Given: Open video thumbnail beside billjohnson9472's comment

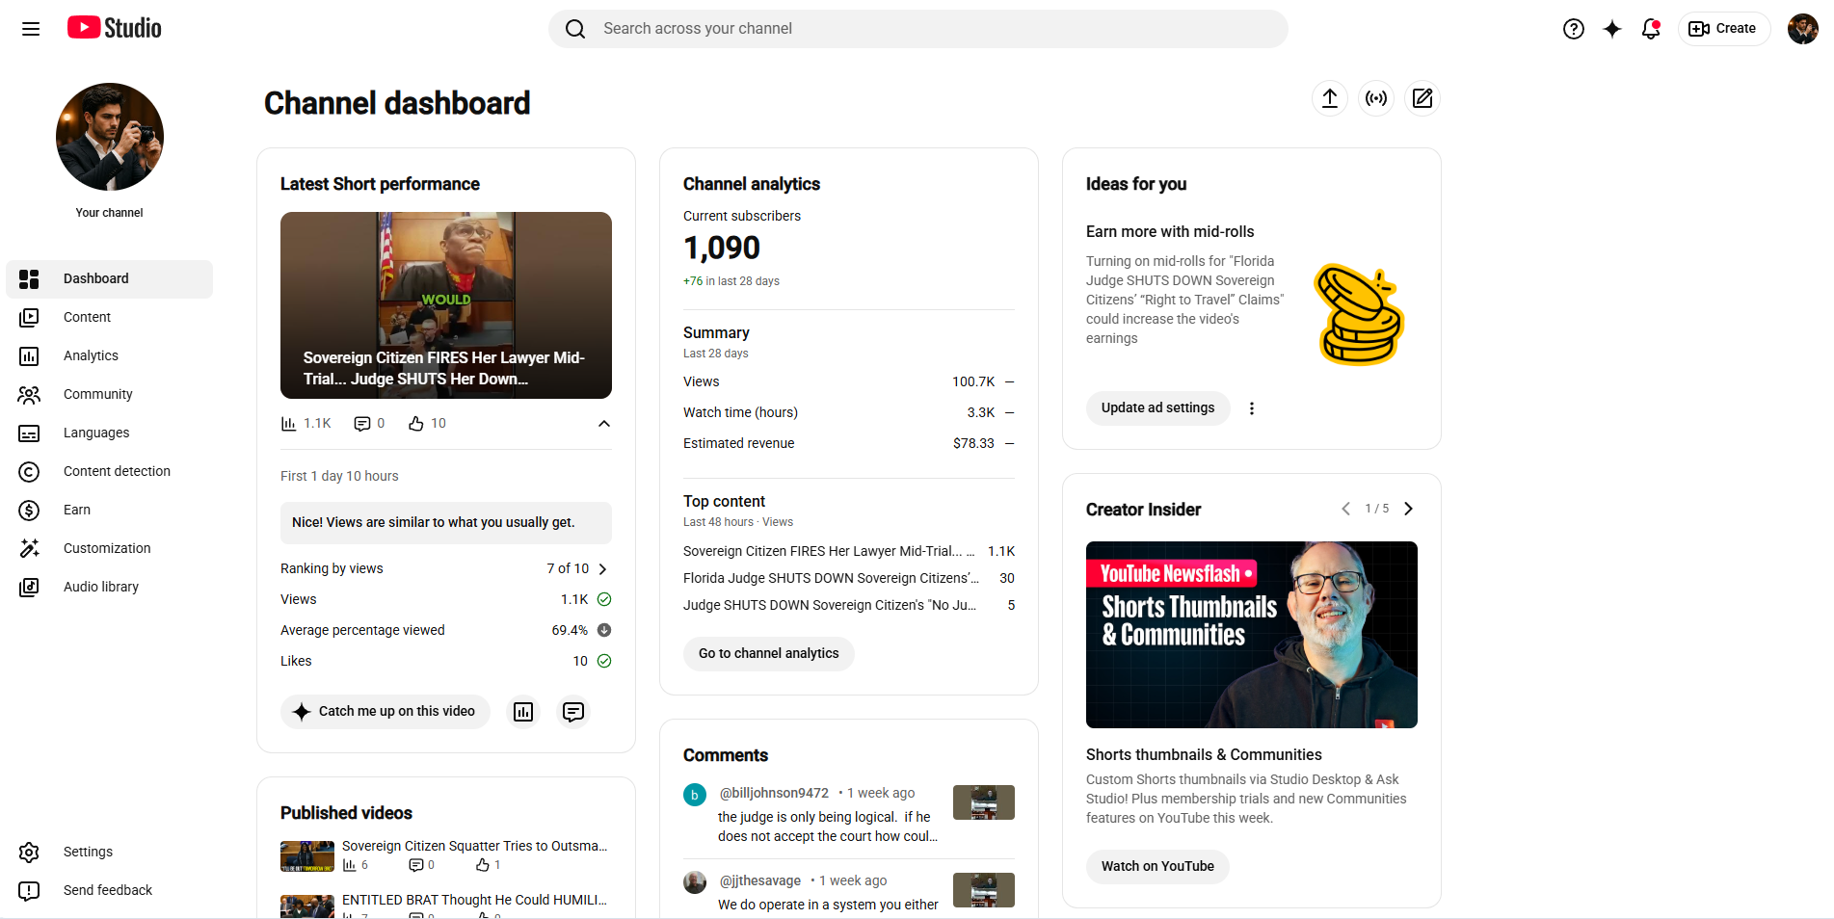Looking at the screenshot, I should pyautogui.click(x=984, y=802).
